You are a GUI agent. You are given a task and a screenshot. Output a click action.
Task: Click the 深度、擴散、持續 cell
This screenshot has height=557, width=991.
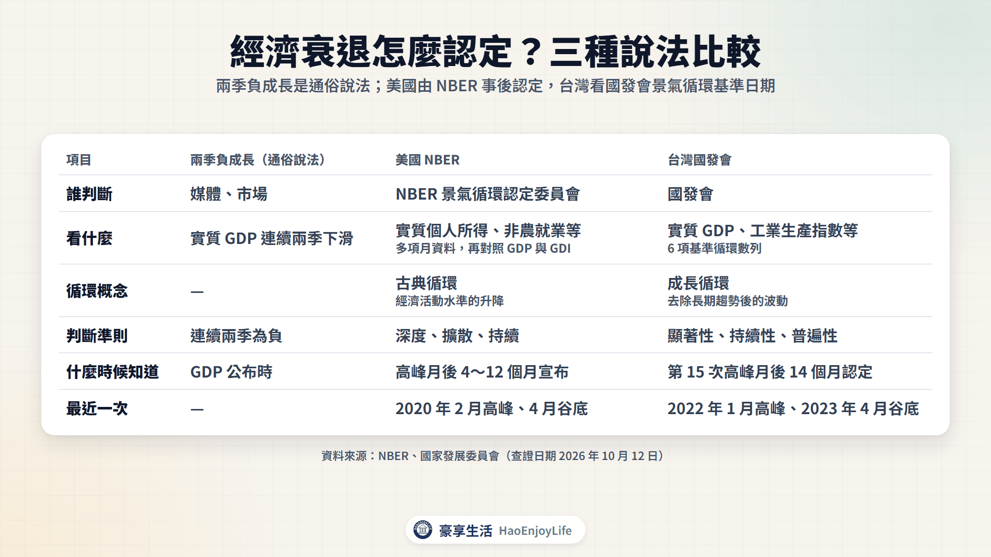point(457,336)
